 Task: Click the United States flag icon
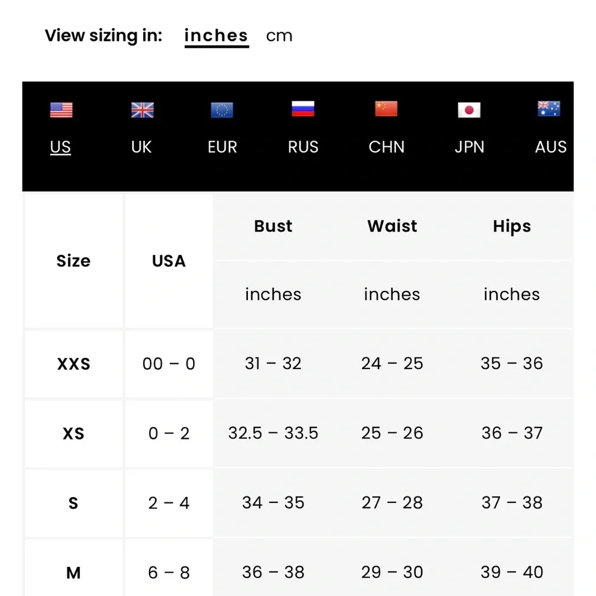point(61,110)
